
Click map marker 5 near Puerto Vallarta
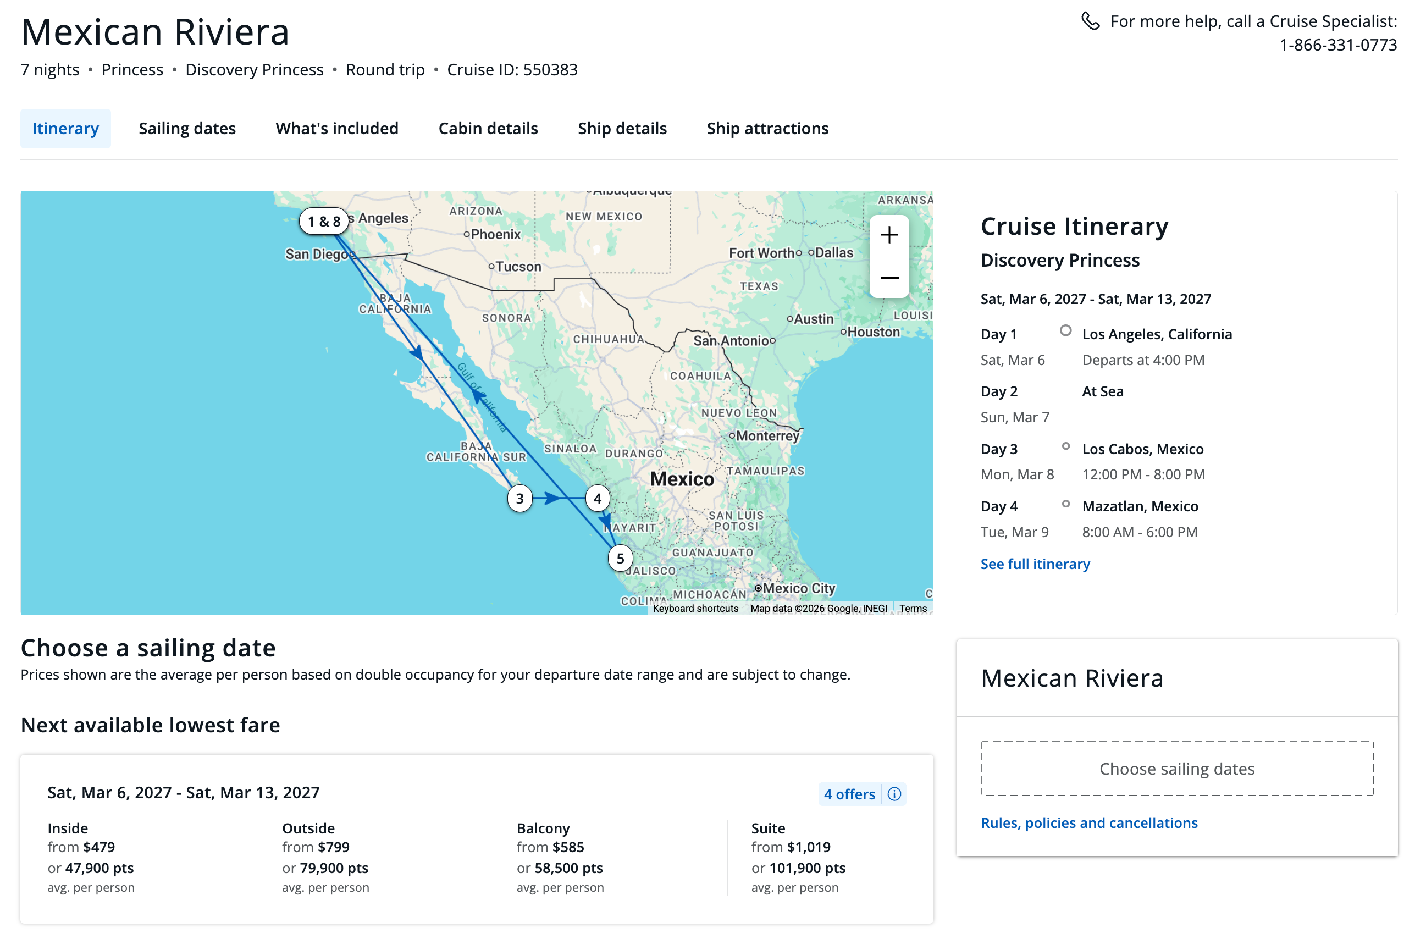point(620,557)
